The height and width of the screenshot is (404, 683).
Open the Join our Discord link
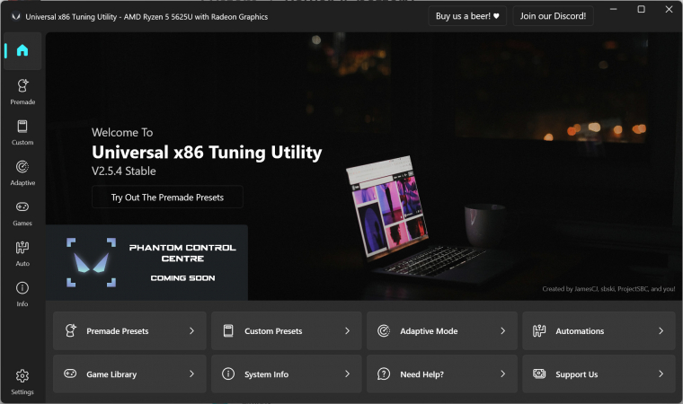tap(553, 16)
